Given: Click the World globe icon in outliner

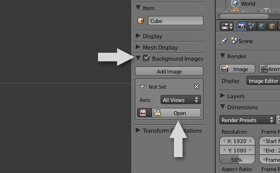Looking at the screenshot, I should (236, 3).
